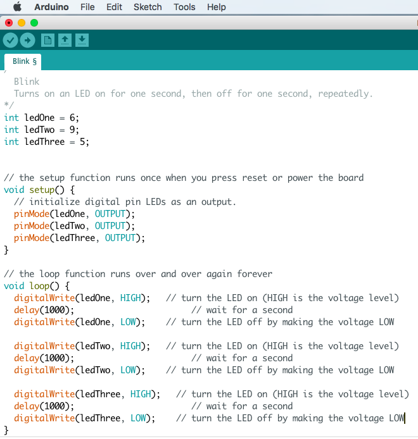Click the delay(1000); after ledTwo HIGH
Screen dimensions: 418x439
click(x=44, y=359)
